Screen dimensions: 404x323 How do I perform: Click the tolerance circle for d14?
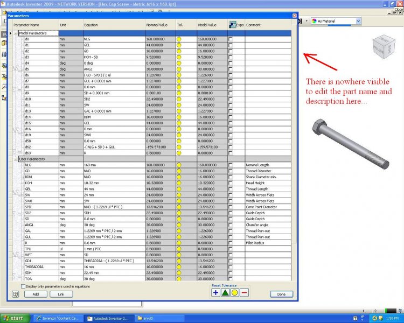click(179, 117)
